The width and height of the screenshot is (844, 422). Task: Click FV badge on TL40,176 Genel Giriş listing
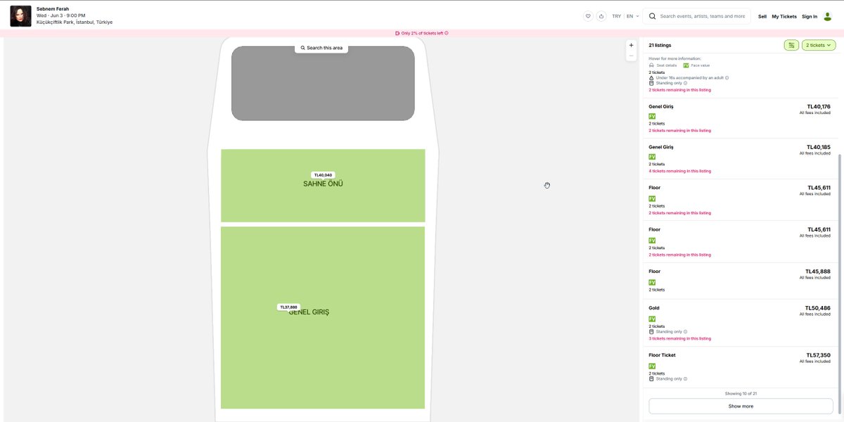pos(652,116)
